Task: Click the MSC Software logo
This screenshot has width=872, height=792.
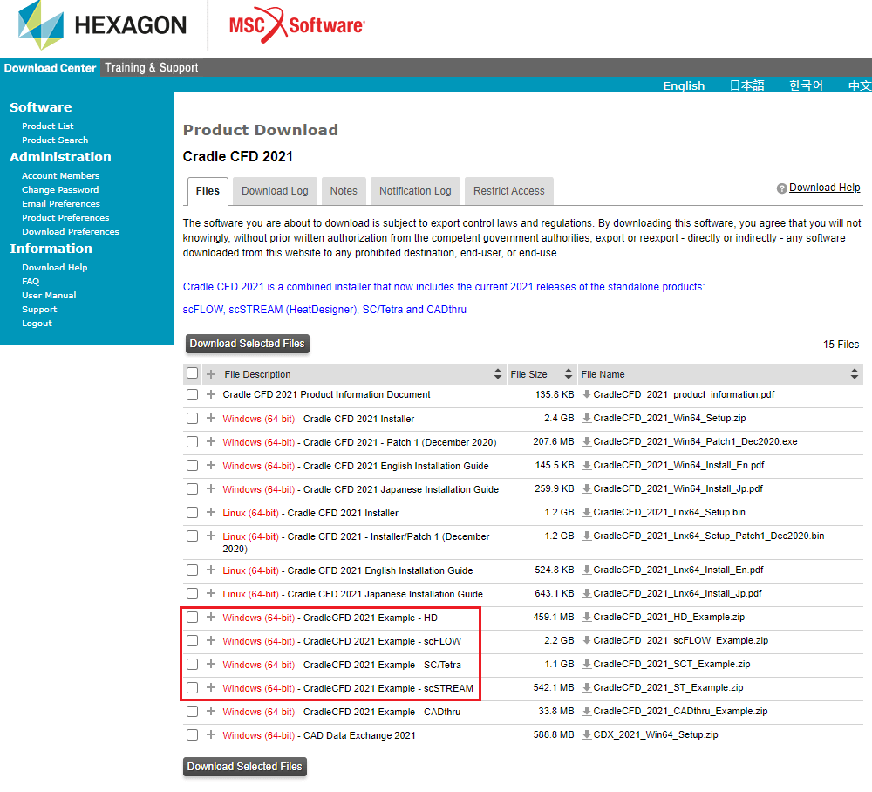Action: (296, 26)
